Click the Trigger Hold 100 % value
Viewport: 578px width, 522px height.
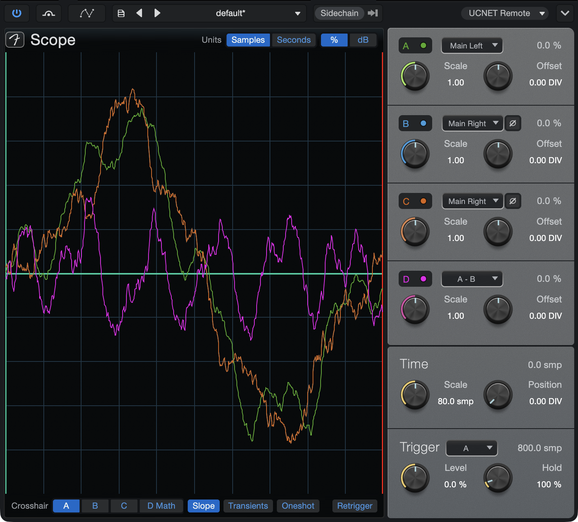549,484
